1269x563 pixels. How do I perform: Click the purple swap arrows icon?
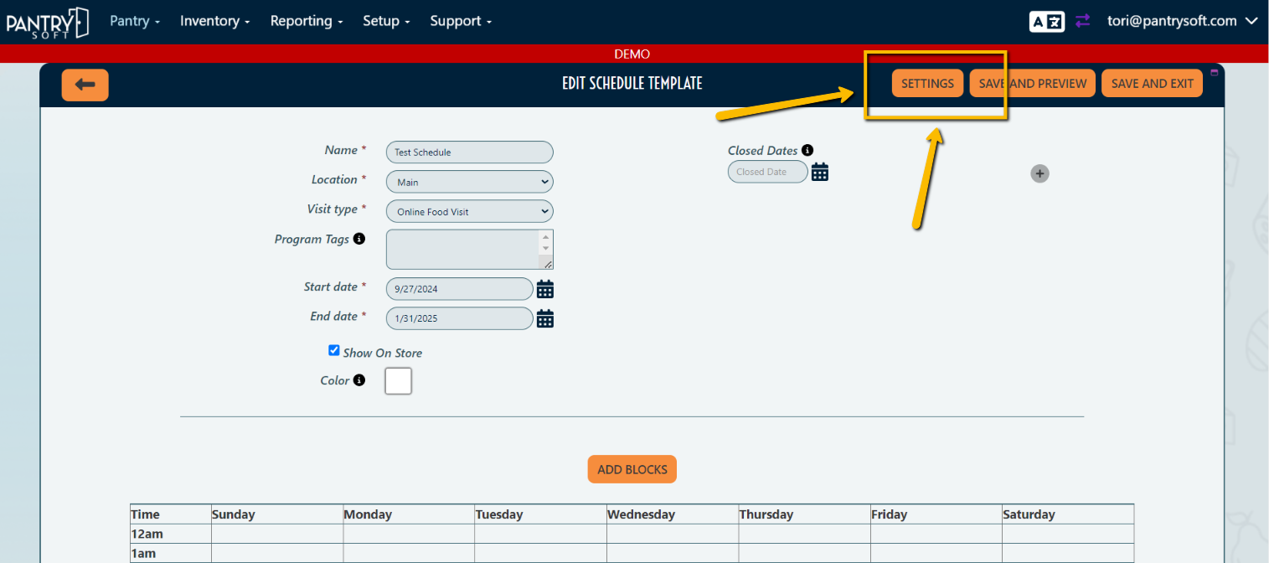pos(1081,20)
